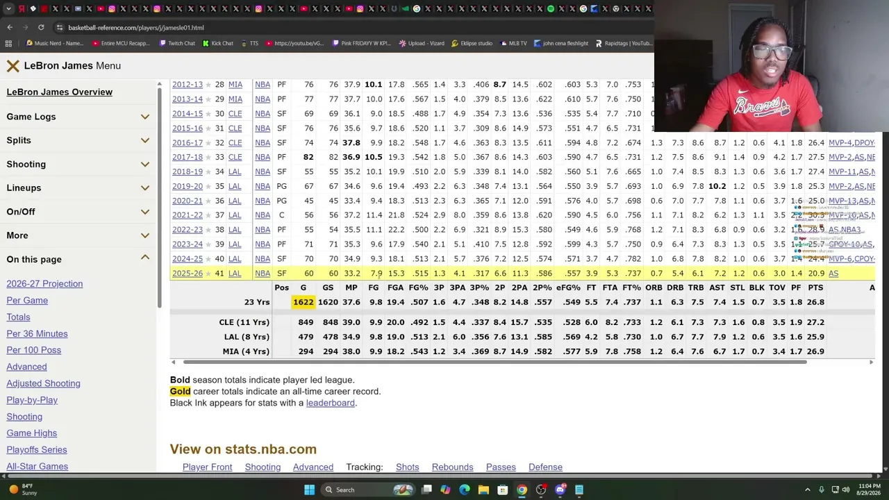889x500 pixels.
Task: Open the weather widget showing Sunny
Action: [24, 490]
